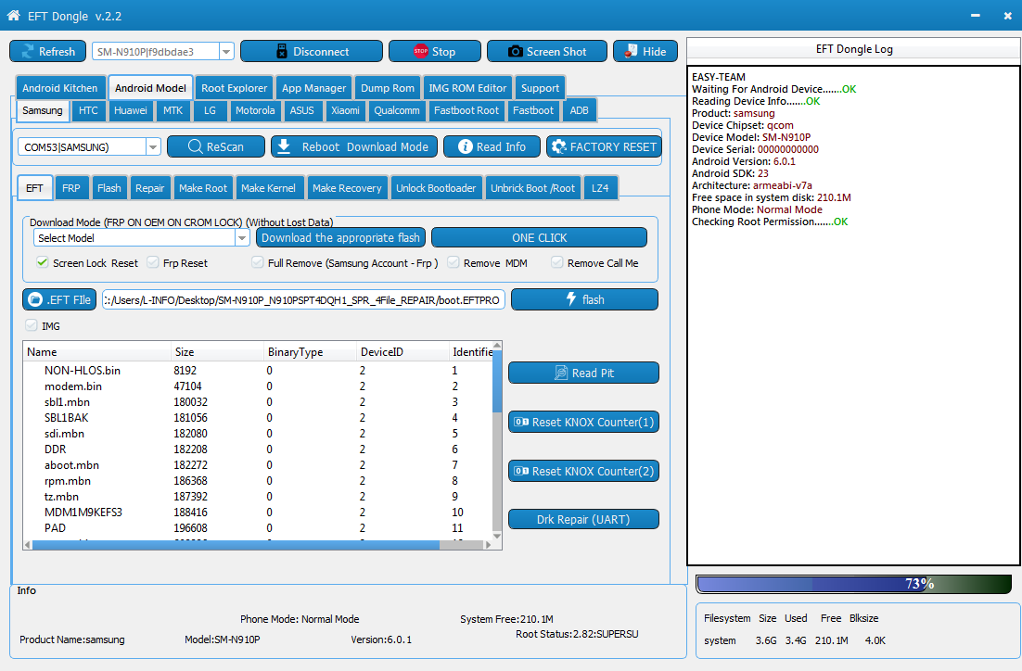Select the MDM1M9KEFS3 row
The image size is (1022, 671).
pos(258,512)
